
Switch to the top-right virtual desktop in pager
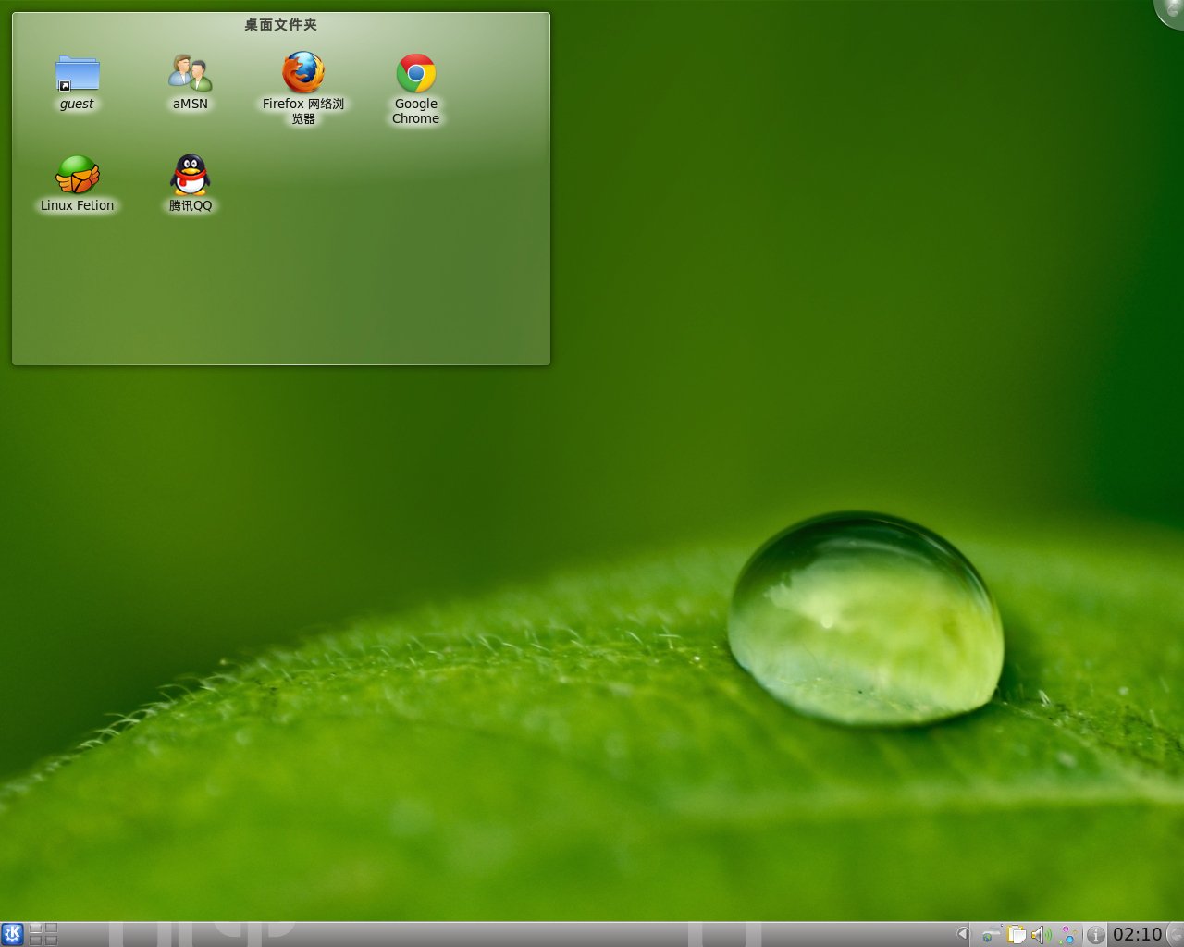tap(51, 929)
